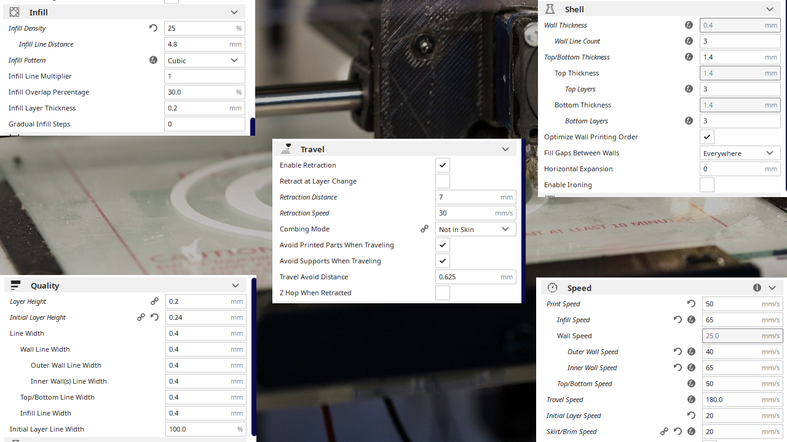Click link icon next to Skirt/Brim Speed

pos(664,432)
